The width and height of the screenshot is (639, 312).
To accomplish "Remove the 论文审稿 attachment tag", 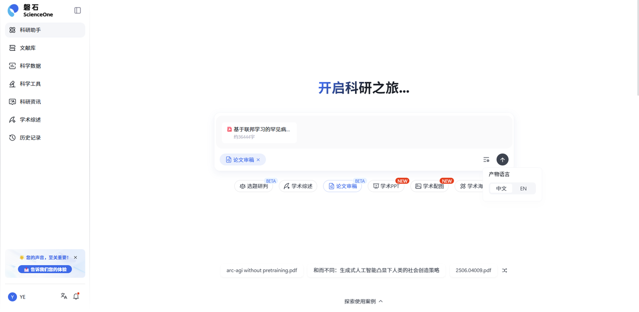I will pyautogui.click(x=259, y=159).
